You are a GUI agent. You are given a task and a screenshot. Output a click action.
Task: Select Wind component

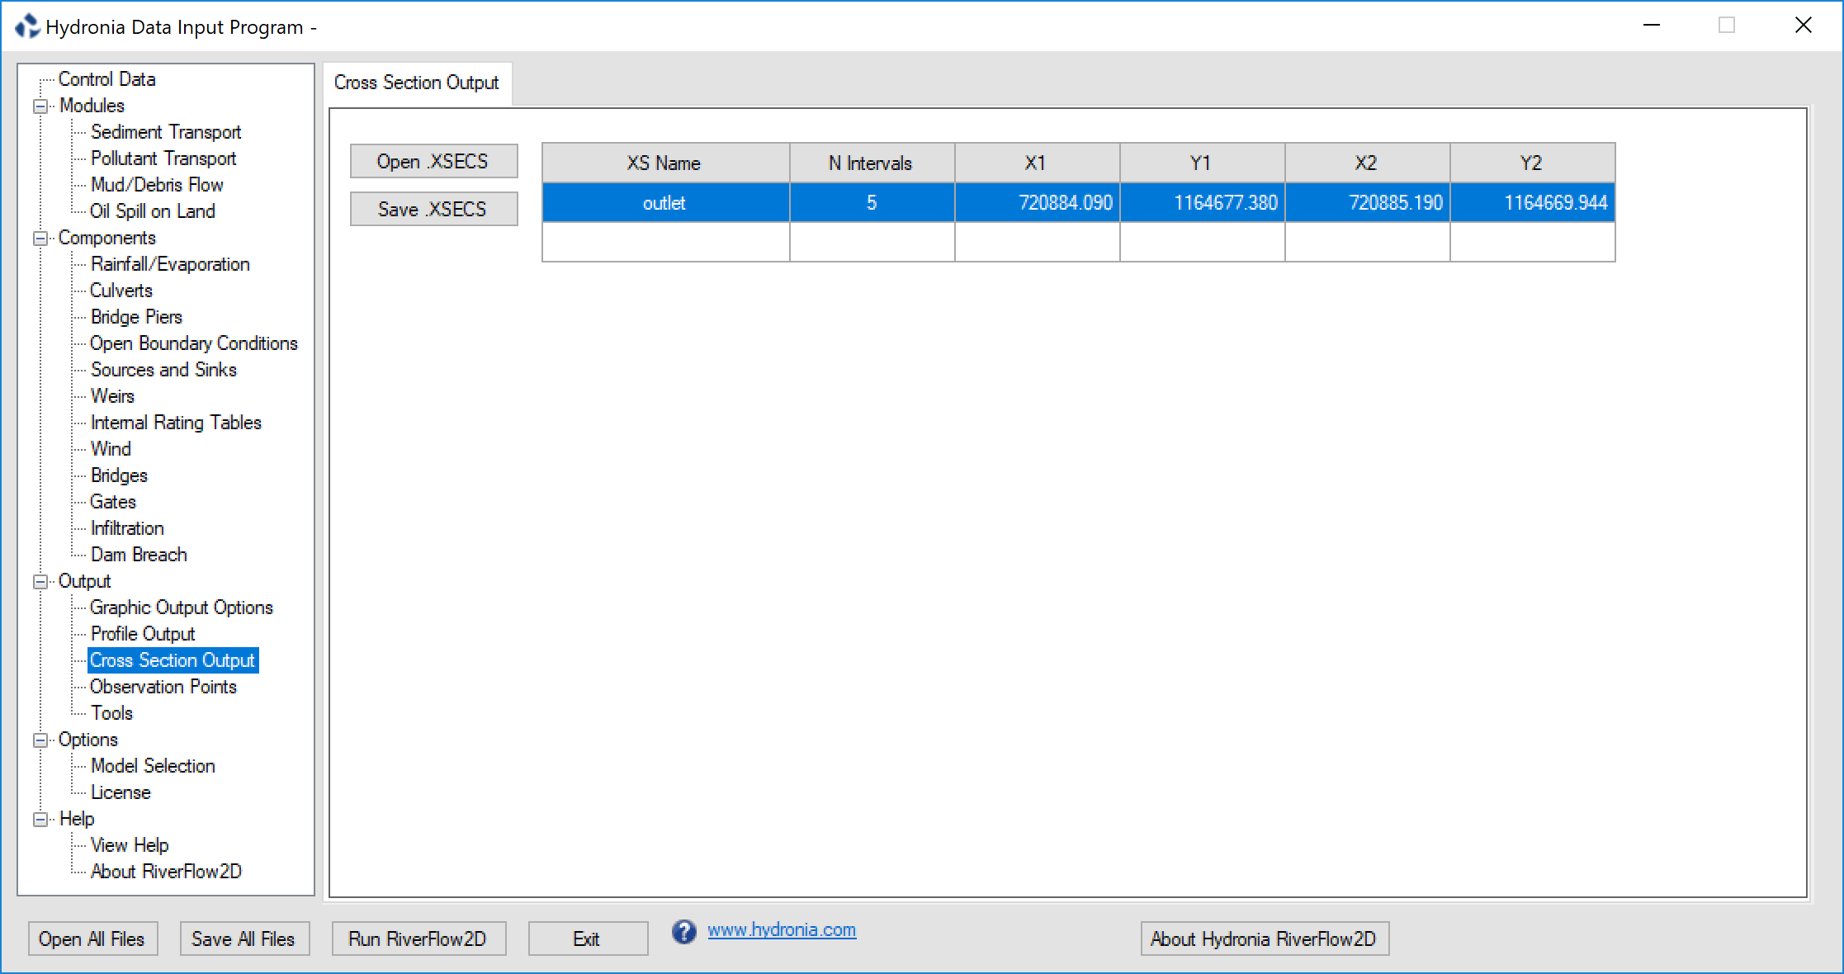point(111,449)
